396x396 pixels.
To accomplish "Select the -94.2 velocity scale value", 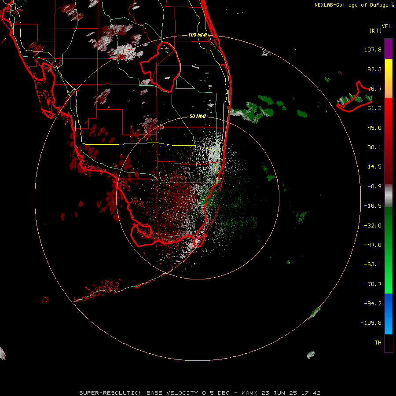I will tap(373, 303).
